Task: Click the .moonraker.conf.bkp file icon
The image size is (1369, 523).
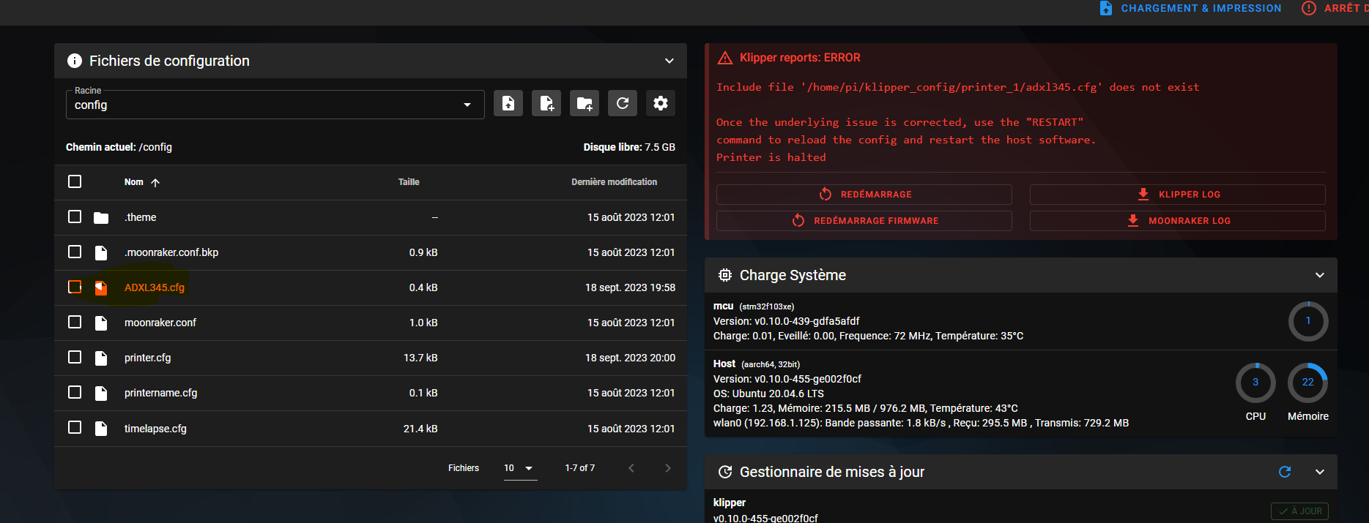Action: click(101, 253)
